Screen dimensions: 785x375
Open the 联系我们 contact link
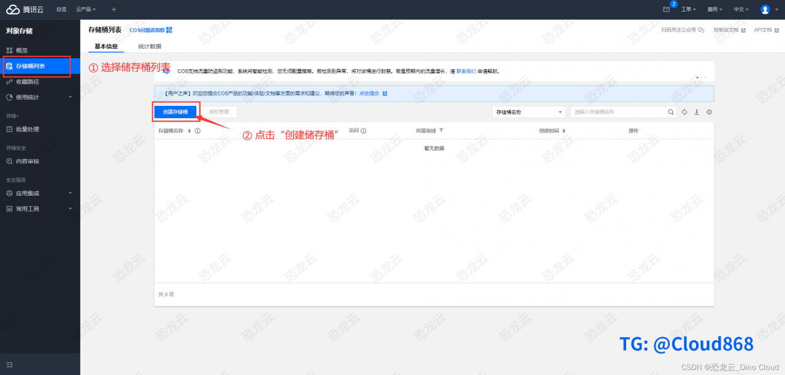pyautogui.click(x=466, y=70)
